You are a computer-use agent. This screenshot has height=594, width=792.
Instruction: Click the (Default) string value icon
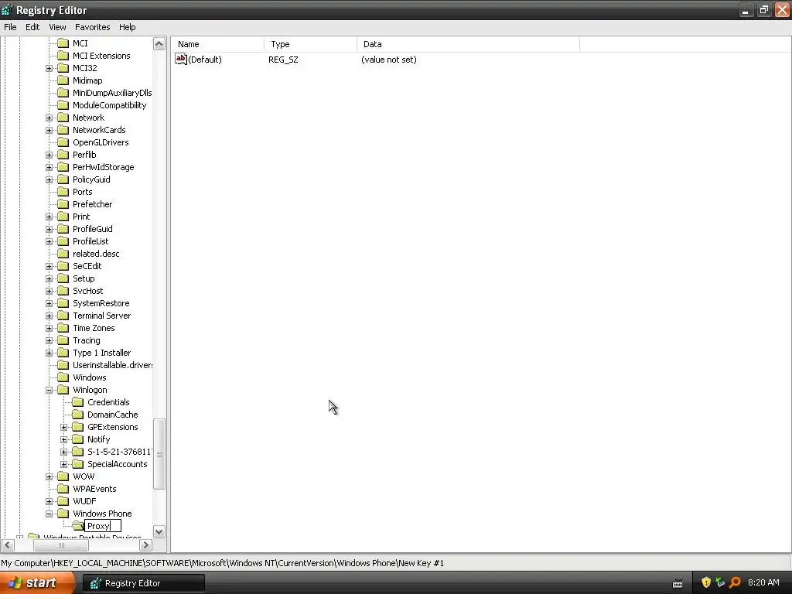pos(181,60)
